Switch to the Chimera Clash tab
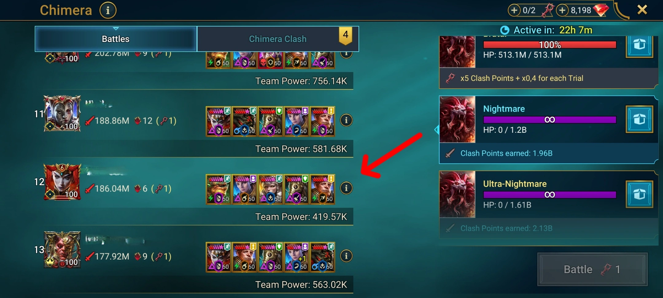Screen dimensions: 663x298 click(x=278, y=39)
